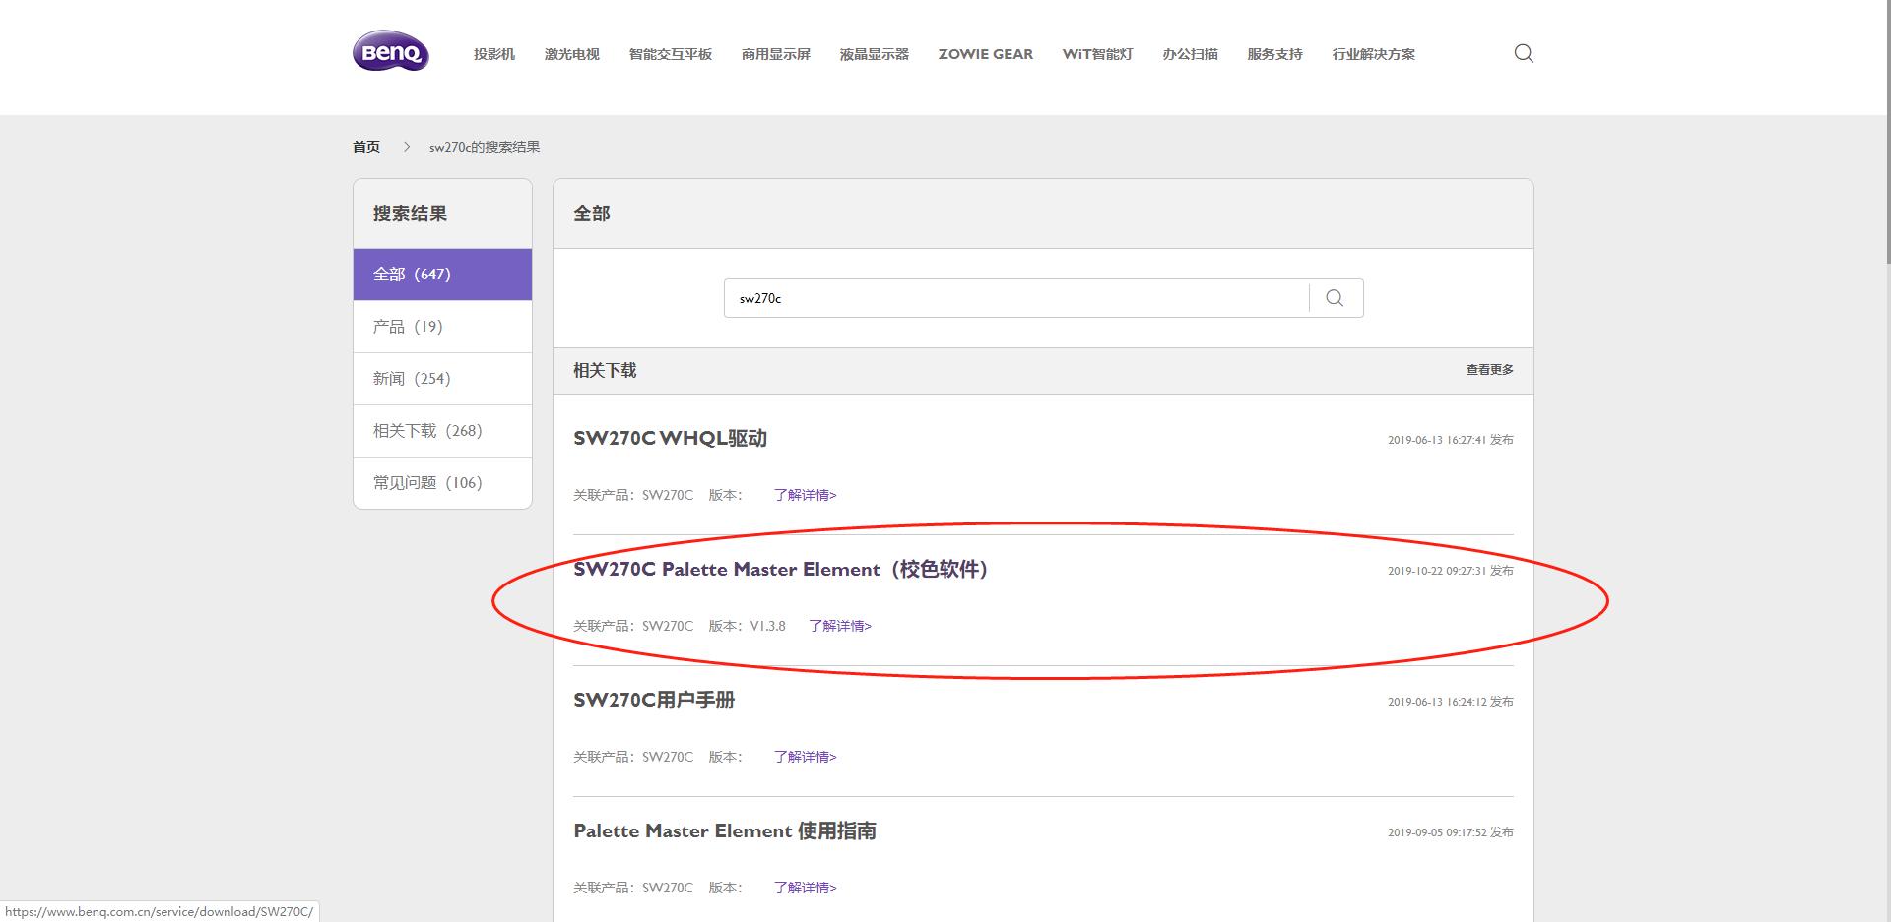This screenshot has height=922, width=1891.
Task: Select the 全部 (647) filter
Action: coord(441,274)
